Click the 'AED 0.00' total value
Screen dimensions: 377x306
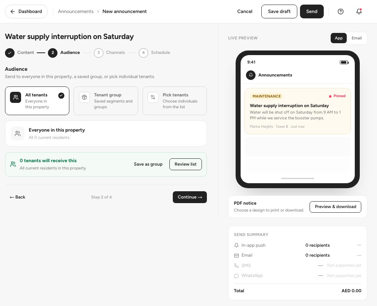pyautogui.click(x=351, y=291)
